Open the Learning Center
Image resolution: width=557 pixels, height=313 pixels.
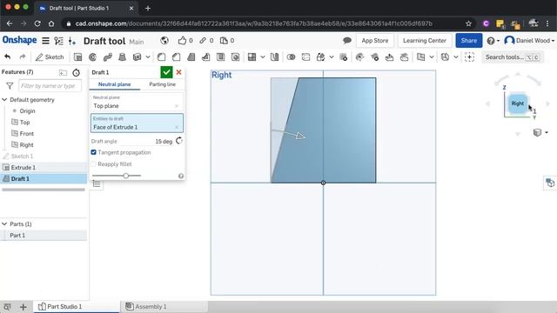425,41
